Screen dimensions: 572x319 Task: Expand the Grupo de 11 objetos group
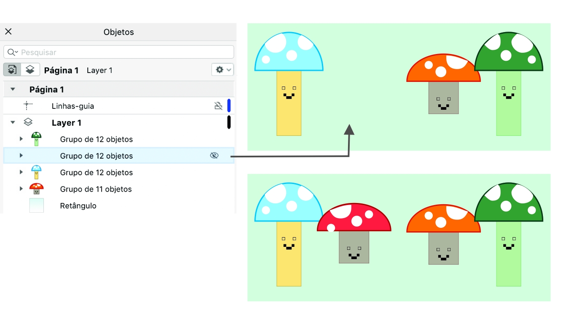pyautogui.click(x=21, y=189)
